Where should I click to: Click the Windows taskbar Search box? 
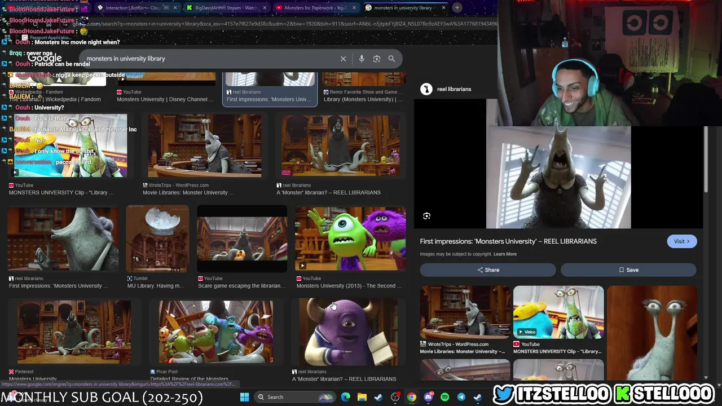[x=294, y=397]
